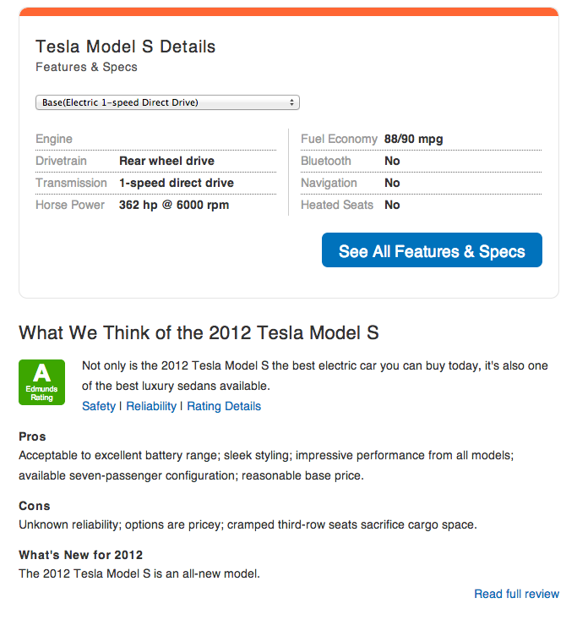Click the Features & Specs subtitle
Viewport: 577px width, 620px height.
(x=86, y=67)
